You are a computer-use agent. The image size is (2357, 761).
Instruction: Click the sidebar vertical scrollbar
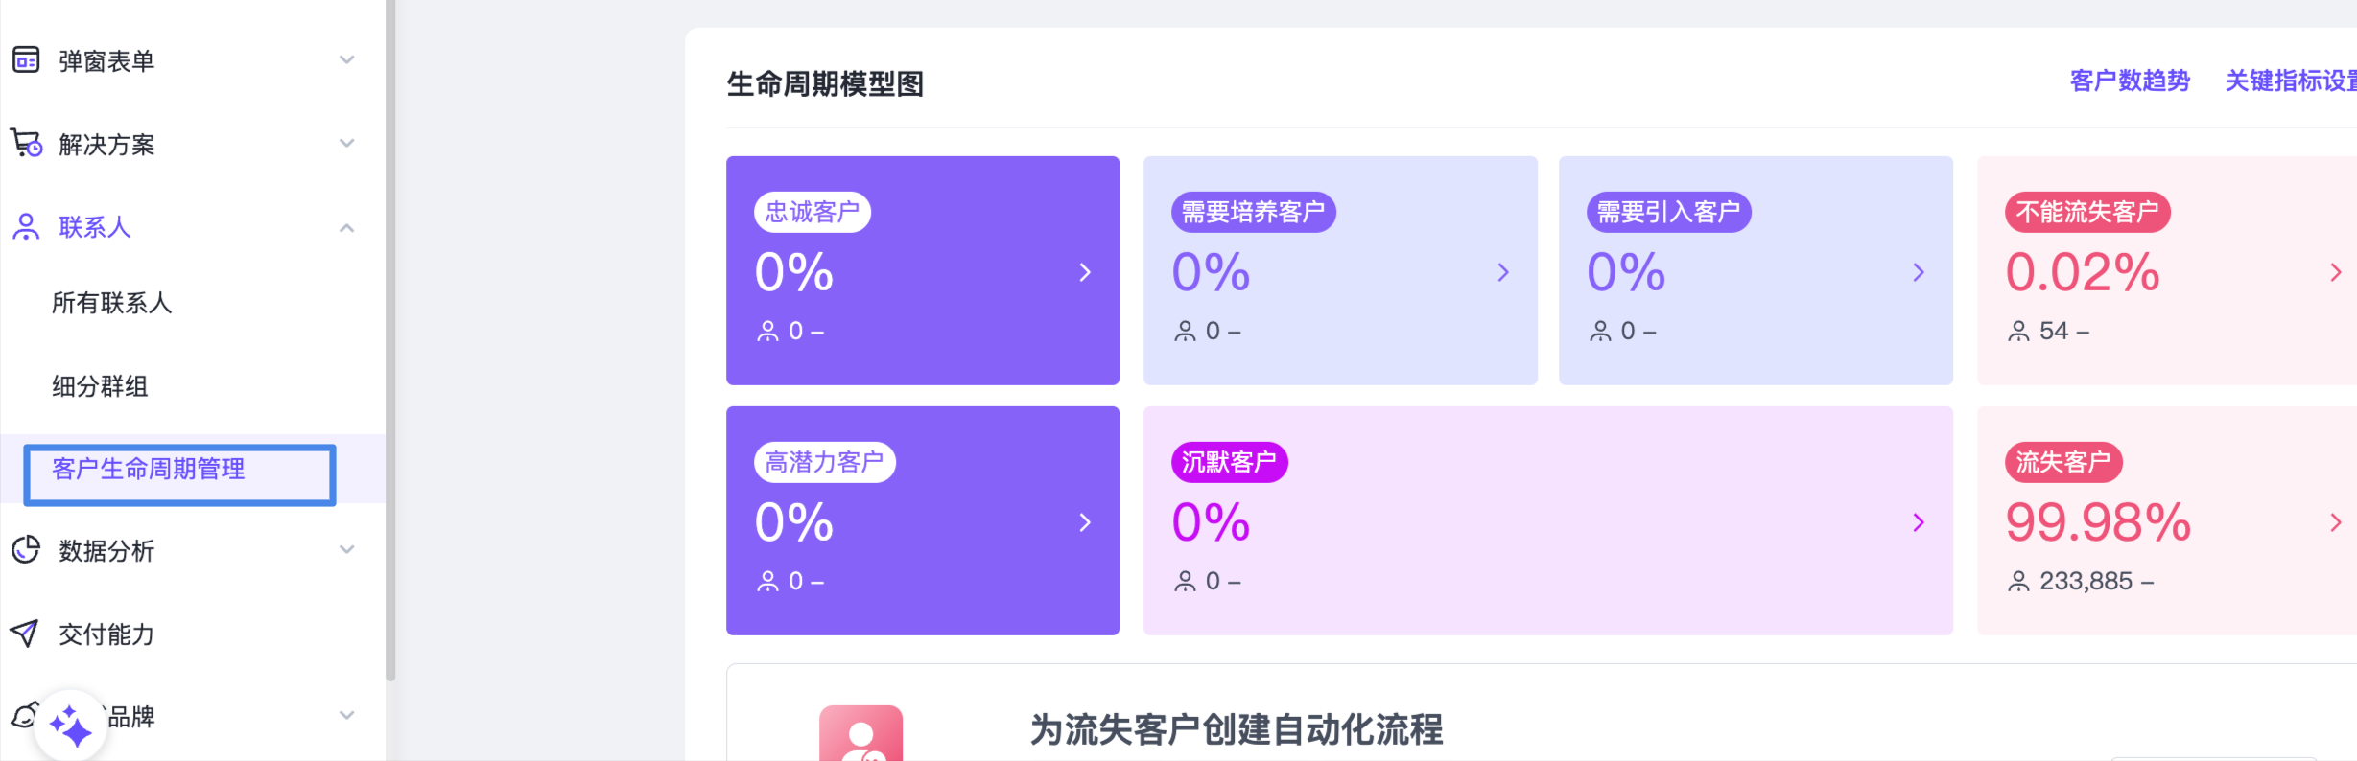(390, 335)
